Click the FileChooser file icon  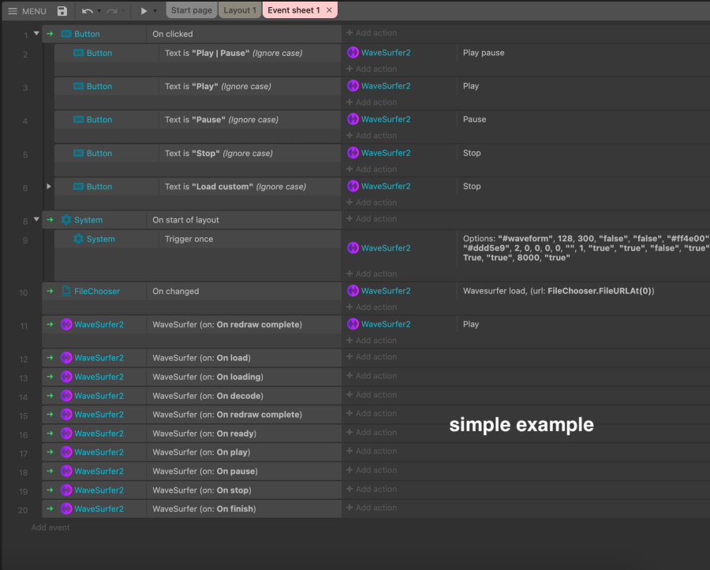pos(66,291)
